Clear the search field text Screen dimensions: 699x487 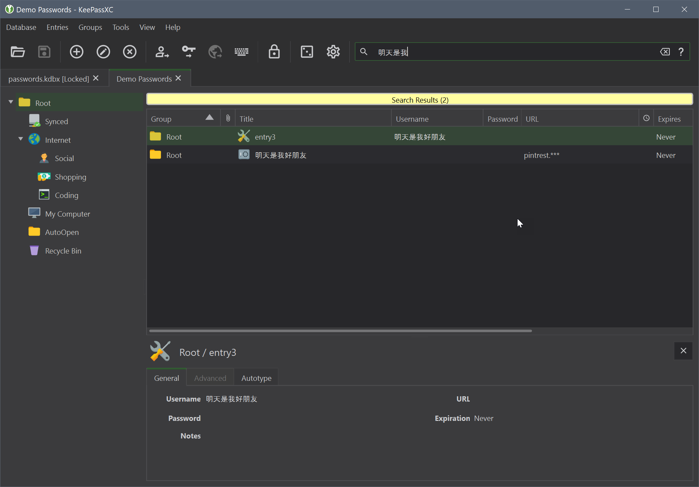click(665, 52)
